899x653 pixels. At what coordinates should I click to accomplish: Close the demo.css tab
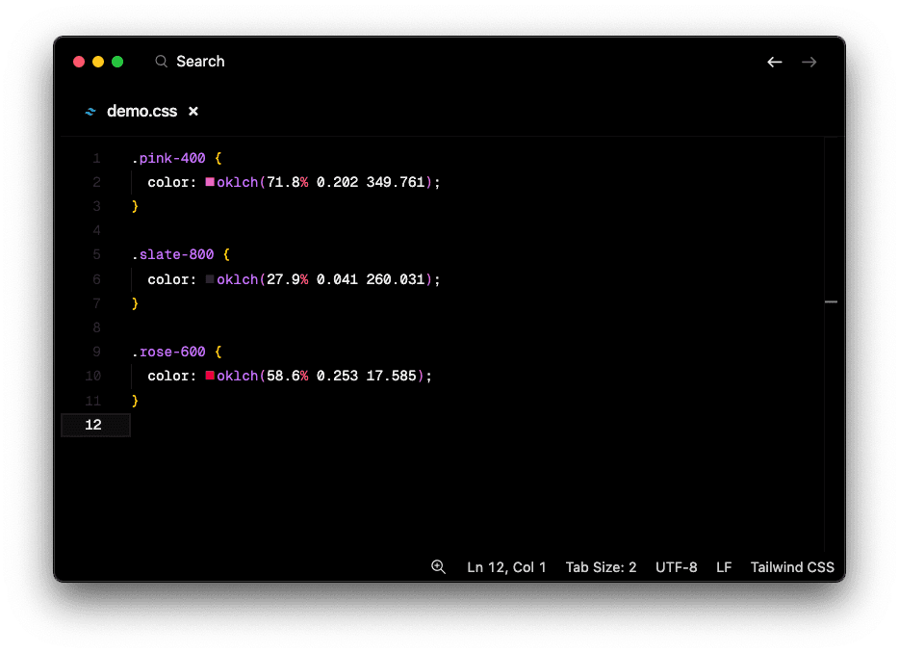pyautogui.click(x=193, y=112)
